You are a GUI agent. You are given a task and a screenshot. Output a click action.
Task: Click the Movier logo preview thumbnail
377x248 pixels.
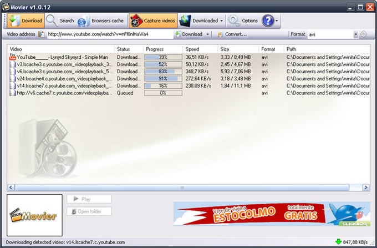coord(34,215)
